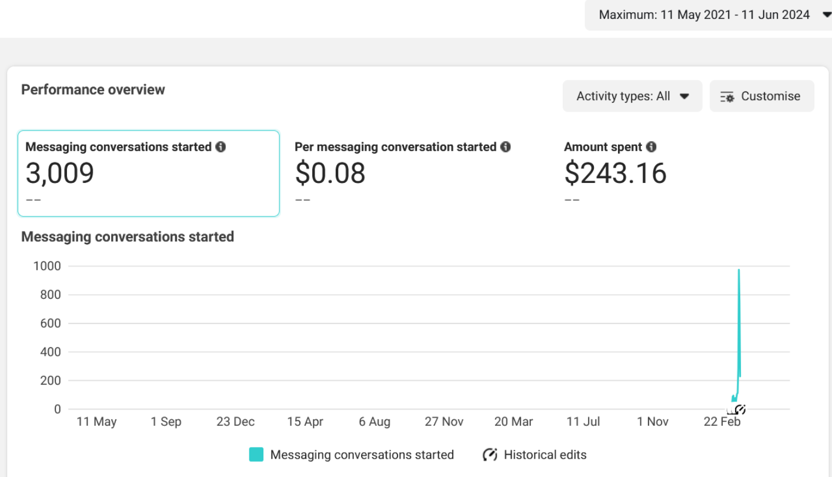This screenshot has height=477, width=832.
Task: Click info icon beside Per messaging conversation started
Action: 505,147
